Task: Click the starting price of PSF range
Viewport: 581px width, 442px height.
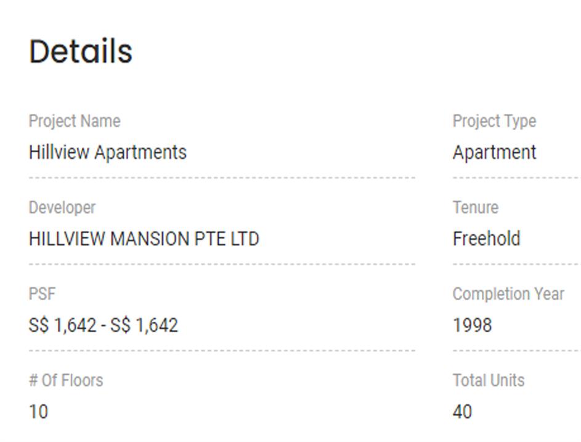Action: click(x=62, y=325)
